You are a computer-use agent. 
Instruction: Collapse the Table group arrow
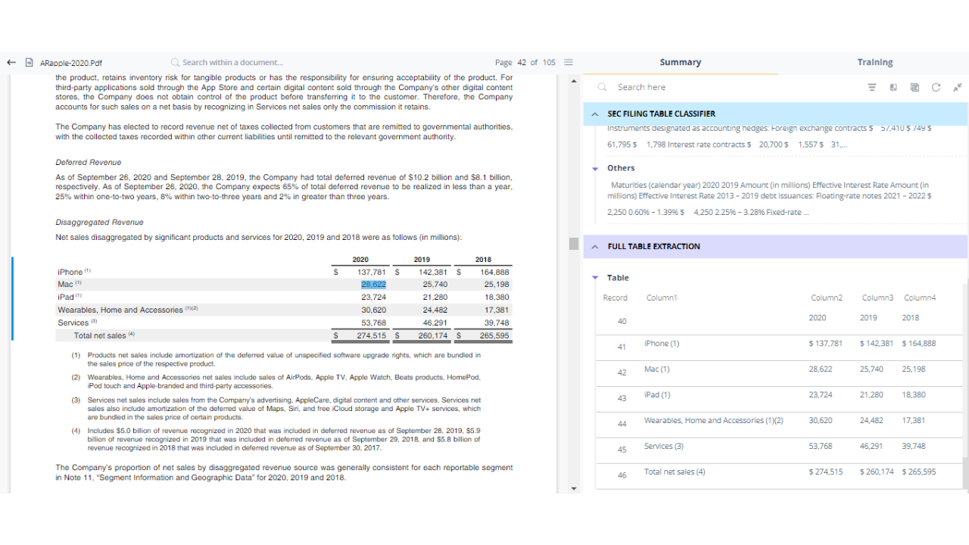[x=595, y=278]
